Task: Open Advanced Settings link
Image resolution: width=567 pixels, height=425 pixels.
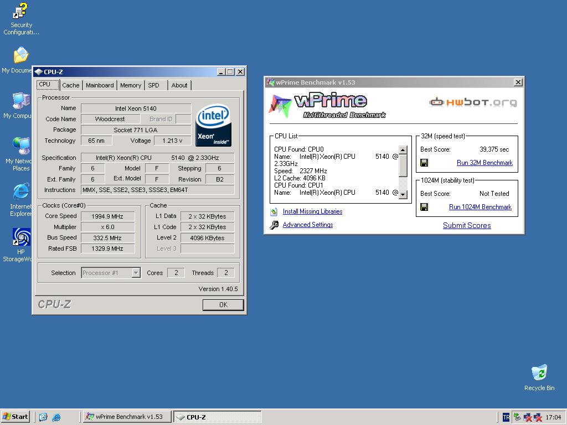Action: coord(308,225)
